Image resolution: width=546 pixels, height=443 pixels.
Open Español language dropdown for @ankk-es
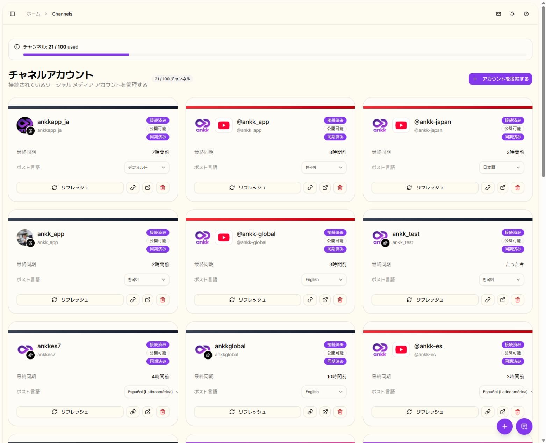tap(502, 392)
